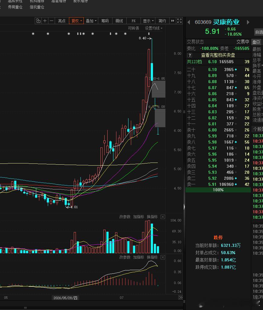Viewport: 263px width, 310px height.
Task: Click 加指标 in volume indicator panel
Action: (x=138, y=217)
